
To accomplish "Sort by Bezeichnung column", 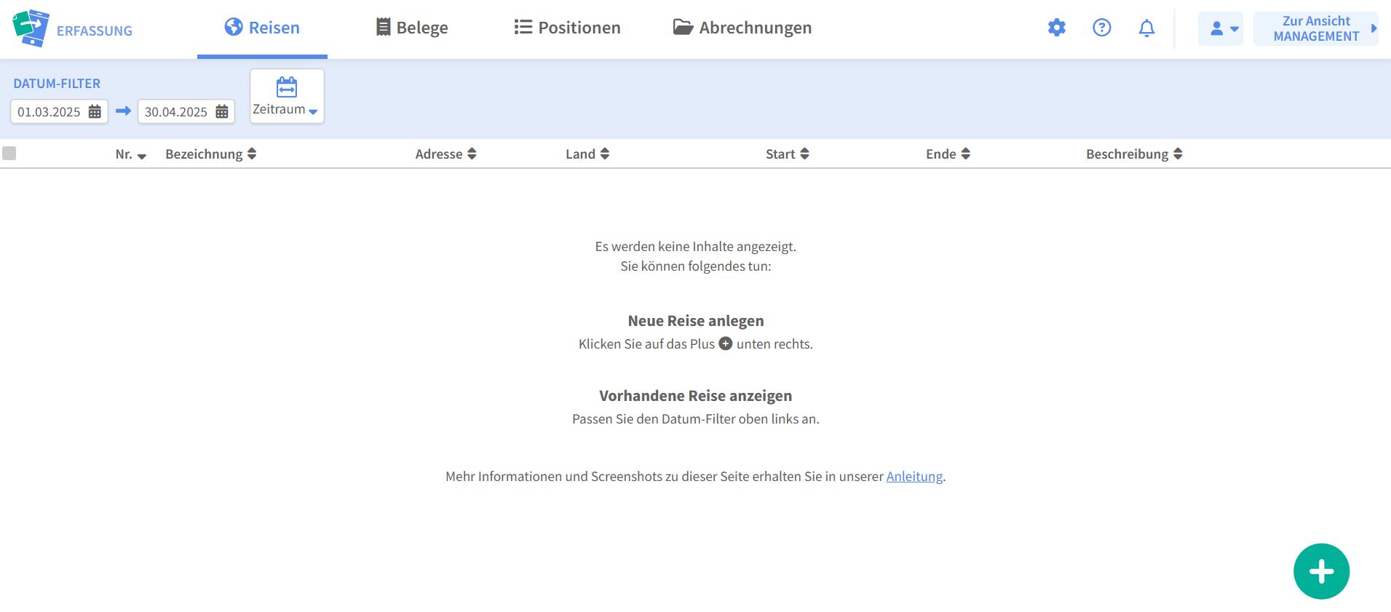I will pyautogui.click(x=211, y=154).
